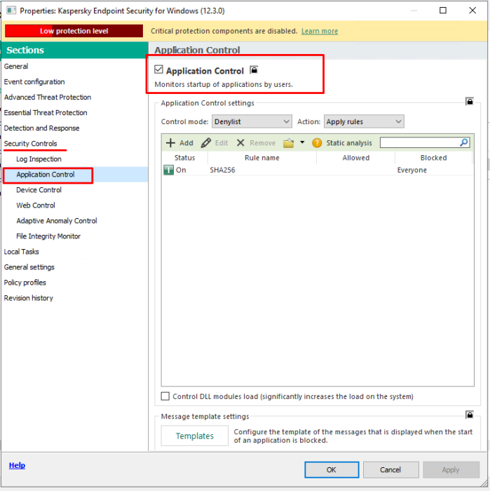Image resolution: width=490 pixels, height=491 pixels.
Task: Open Static analysis with the question icon
Action: coord(317,143)
